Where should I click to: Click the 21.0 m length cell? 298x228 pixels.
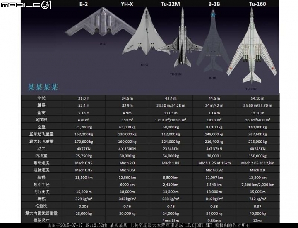(84, 98)
